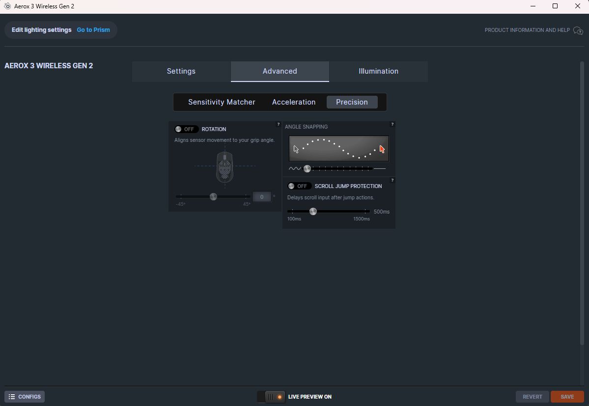The height and width of the screenshot is (406, 589).
Task: Open the Sensitivity Matcher sub-tab
Action: point(222,102)
